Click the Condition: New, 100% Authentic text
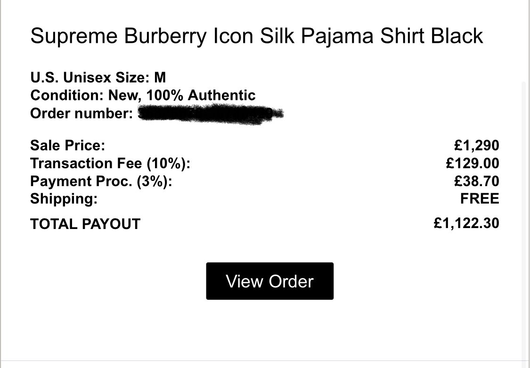This screenshot has height=368, width=530. [x=143, y=95]
